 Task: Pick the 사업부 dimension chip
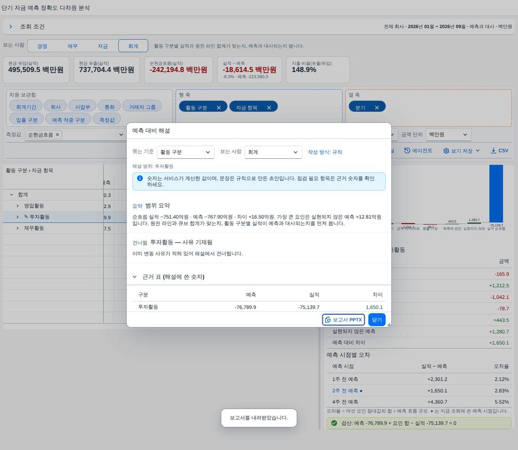coord(82,107)
